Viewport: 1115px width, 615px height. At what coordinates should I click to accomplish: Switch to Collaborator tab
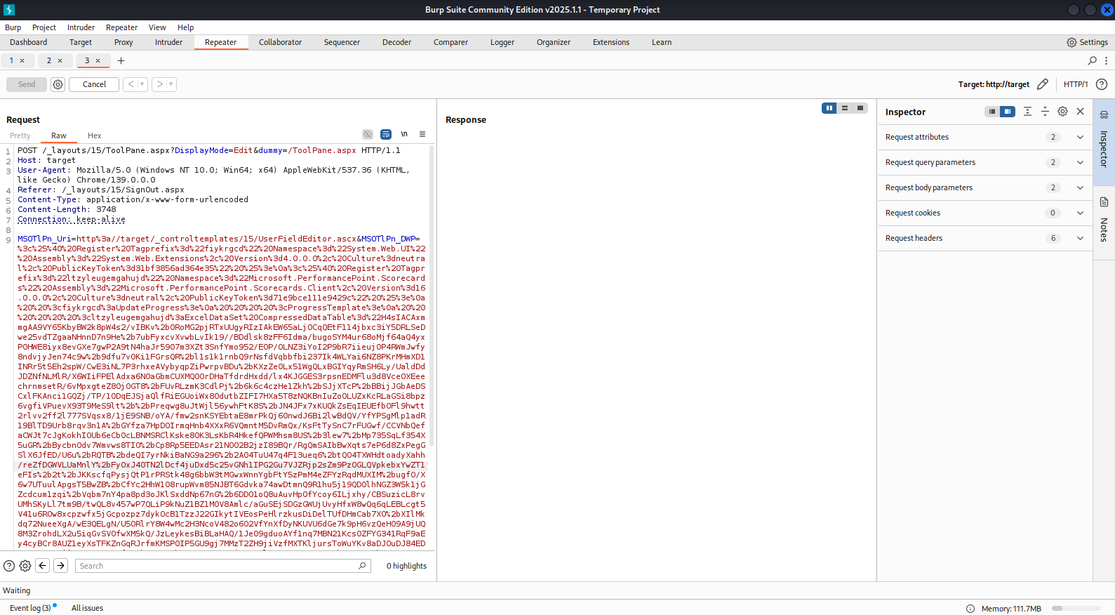tap(280, 43)
